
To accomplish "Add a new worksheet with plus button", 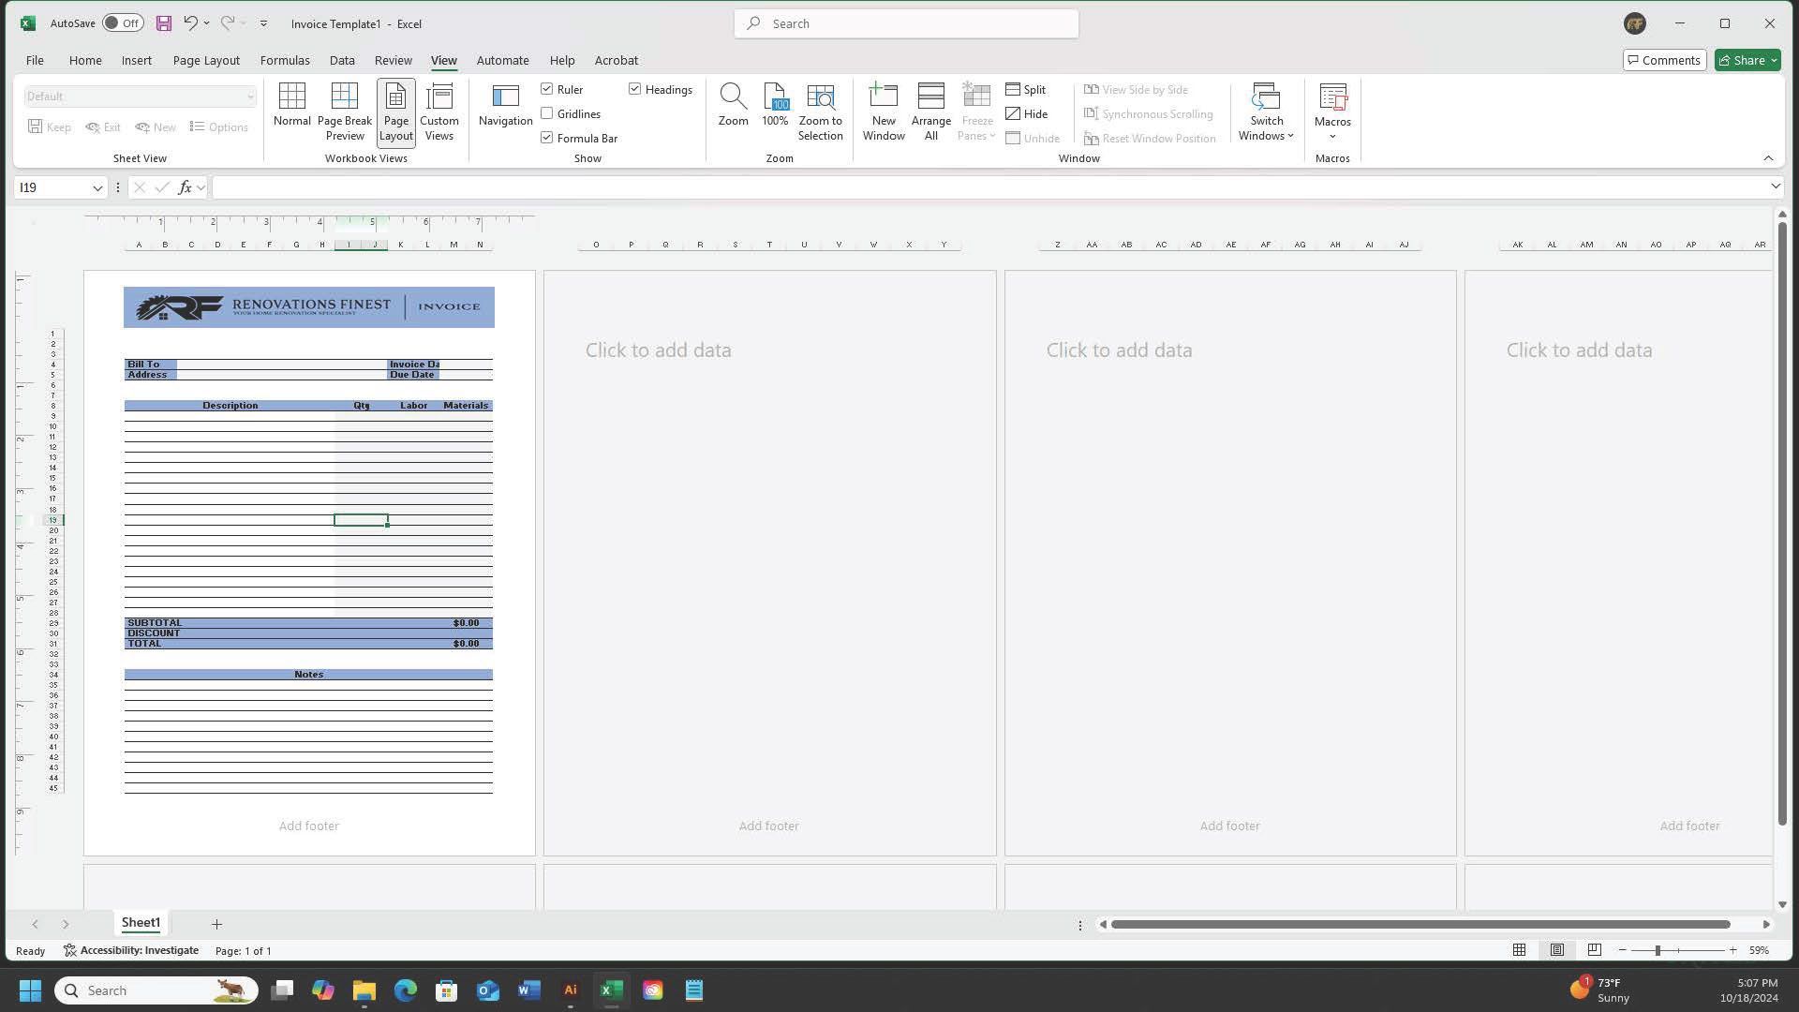I will [x=216, y=923].
